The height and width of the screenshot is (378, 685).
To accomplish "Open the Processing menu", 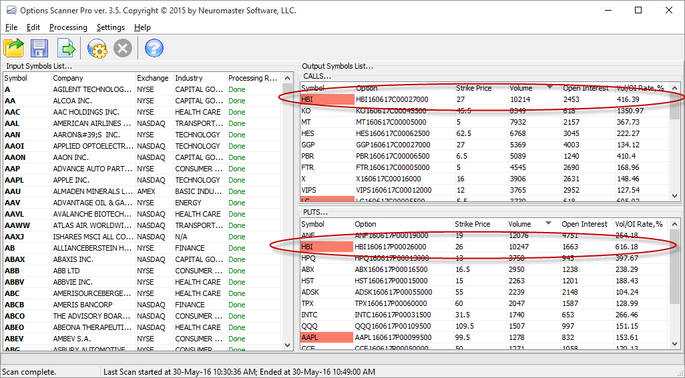I will click(x=68, y=27).
